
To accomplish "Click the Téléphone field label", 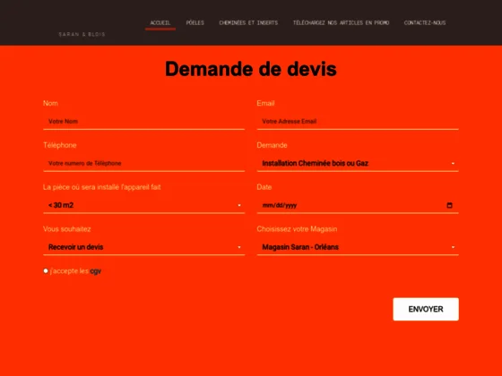I will (x=60, y=145).
